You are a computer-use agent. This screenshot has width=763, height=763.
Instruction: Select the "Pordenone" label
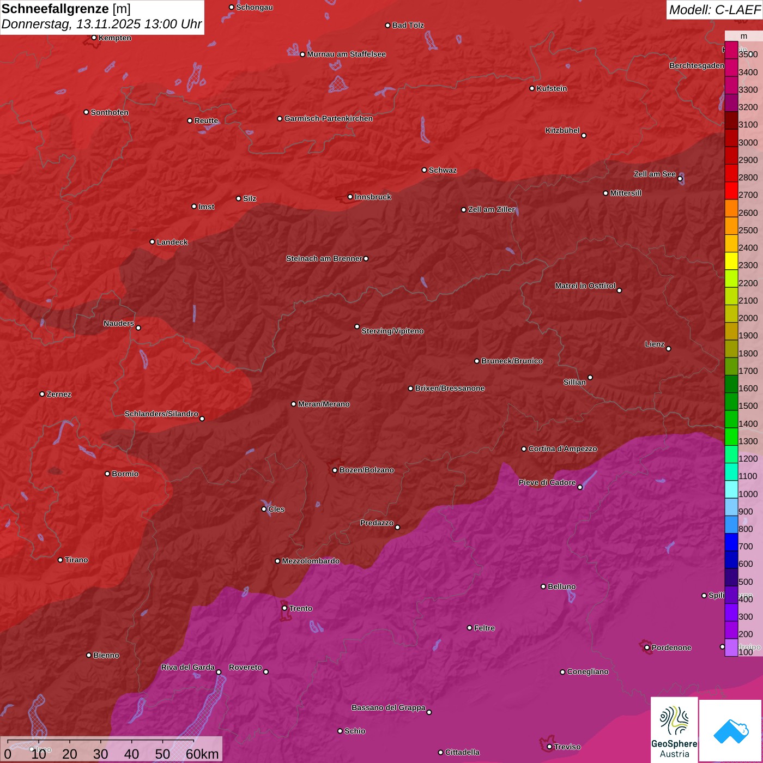pos(671,647)
